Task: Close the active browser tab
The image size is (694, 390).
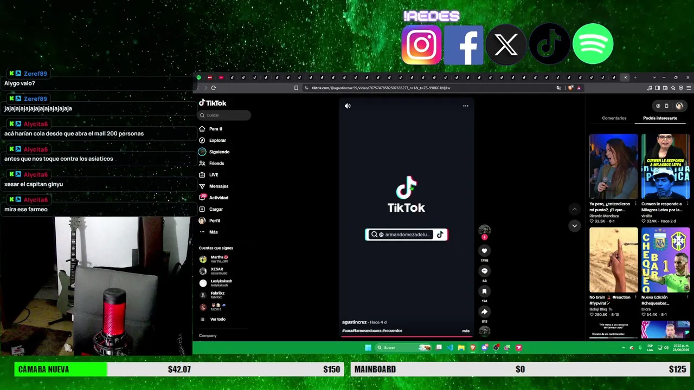Action: click(x=625, y=77)
